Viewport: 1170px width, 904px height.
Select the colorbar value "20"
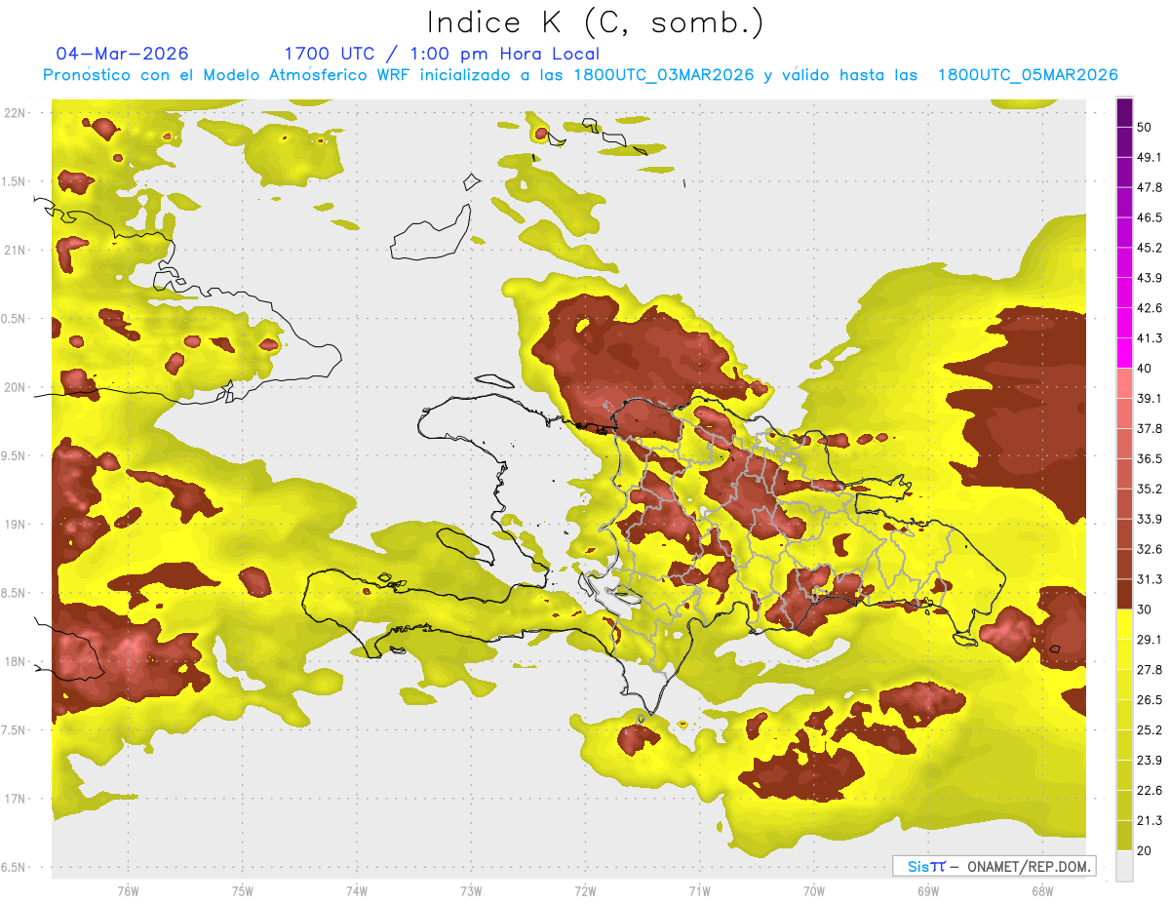tap(1145, 850)
